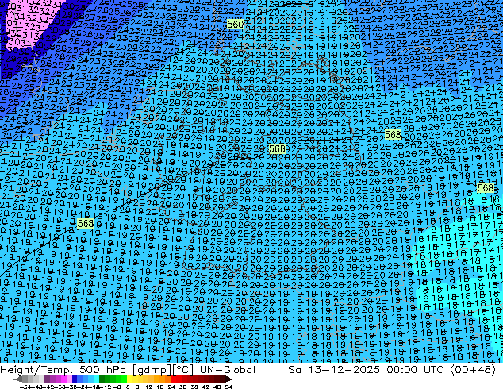Click the '00:00 UTC' time text
The width and height of the screenshot is (503, 389).
[415, 369]
